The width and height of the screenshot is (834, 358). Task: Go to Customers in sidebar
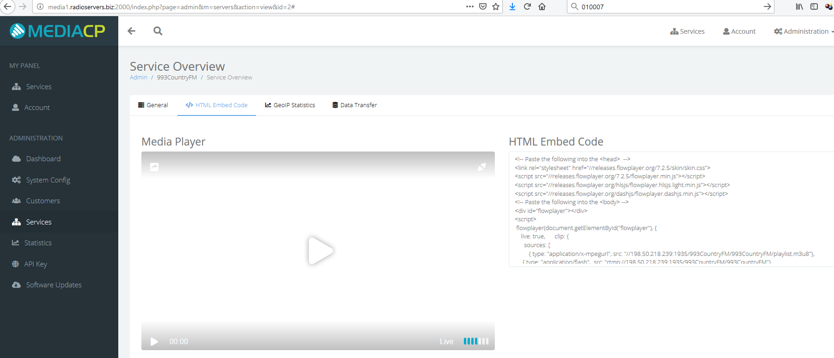click(43, 201)
